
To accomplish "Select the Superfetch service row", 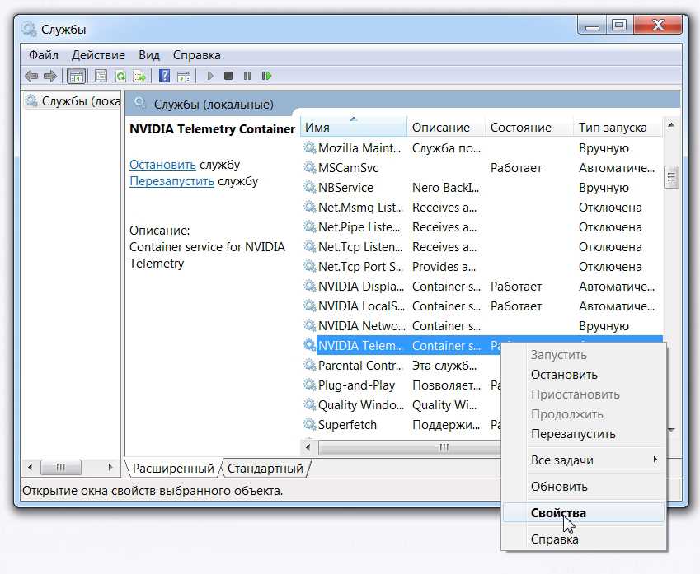I will pyautogui.click(x=347, y=425).
